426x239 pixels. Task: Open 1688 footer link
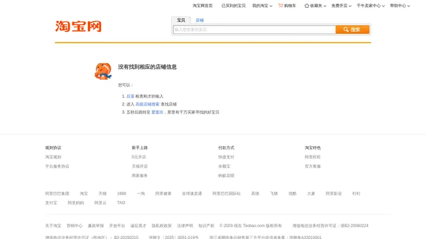(121, 193)
